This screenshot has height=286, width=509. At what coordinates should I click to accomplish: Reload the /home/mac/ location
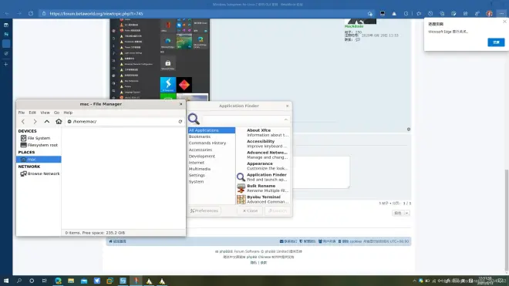(180, 121)
